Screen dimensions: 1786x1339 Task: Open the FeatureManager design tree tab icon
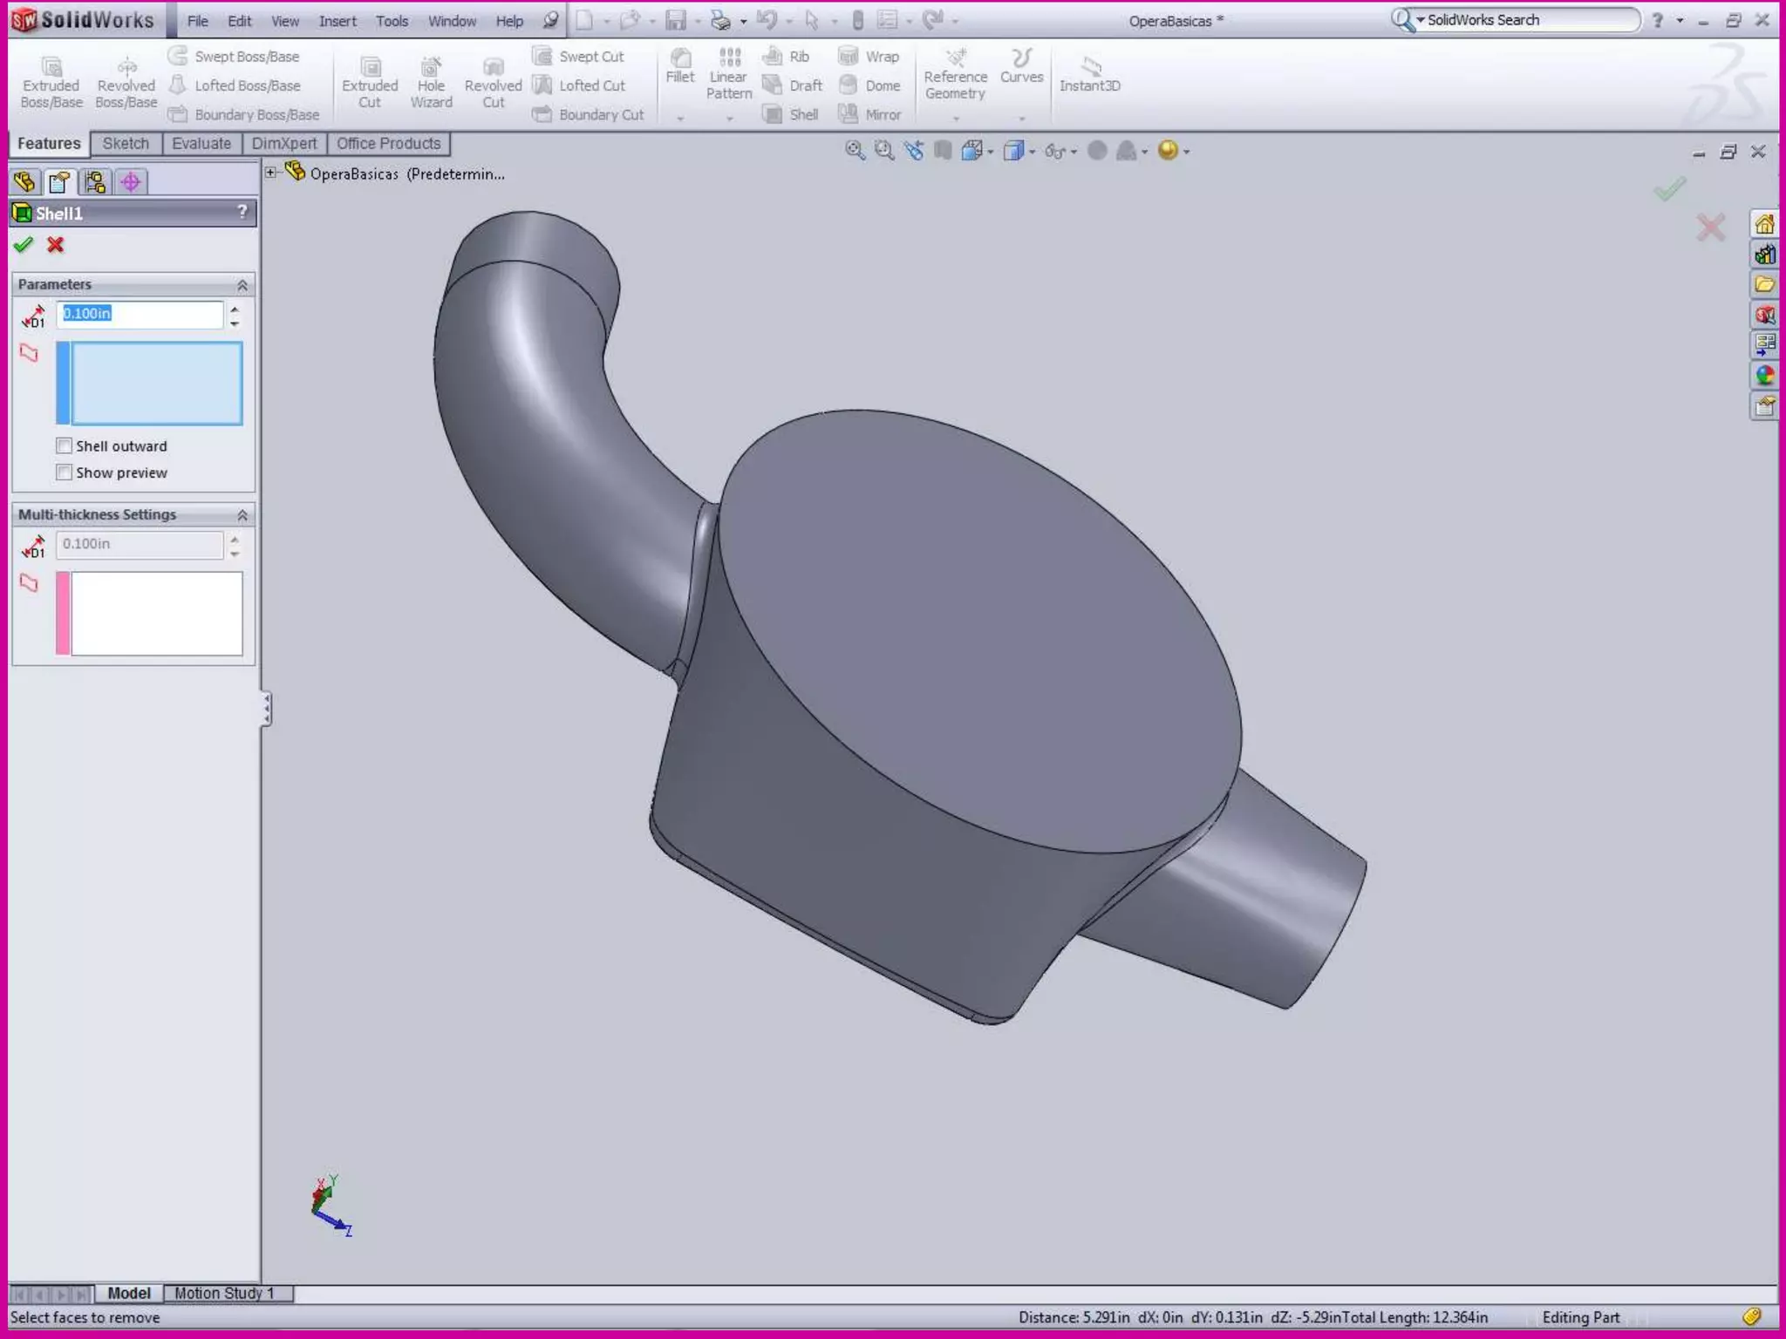coord(24,182)
